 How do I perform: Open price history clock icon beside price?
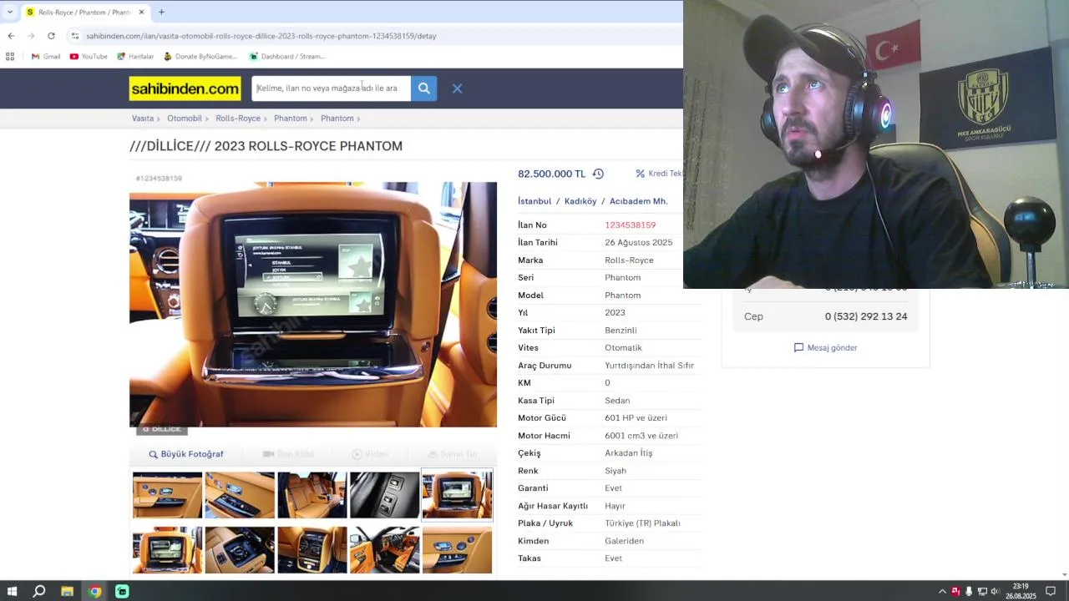coord(598,174)
